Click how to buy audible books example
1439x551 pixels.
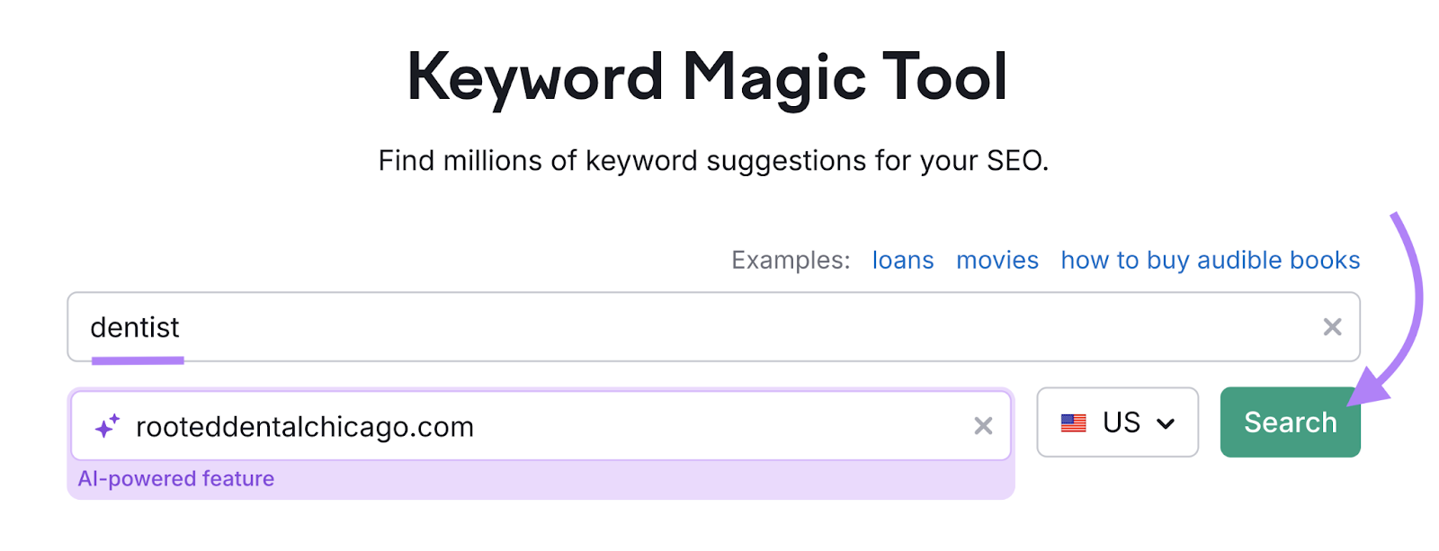[x=1210, y=260]
